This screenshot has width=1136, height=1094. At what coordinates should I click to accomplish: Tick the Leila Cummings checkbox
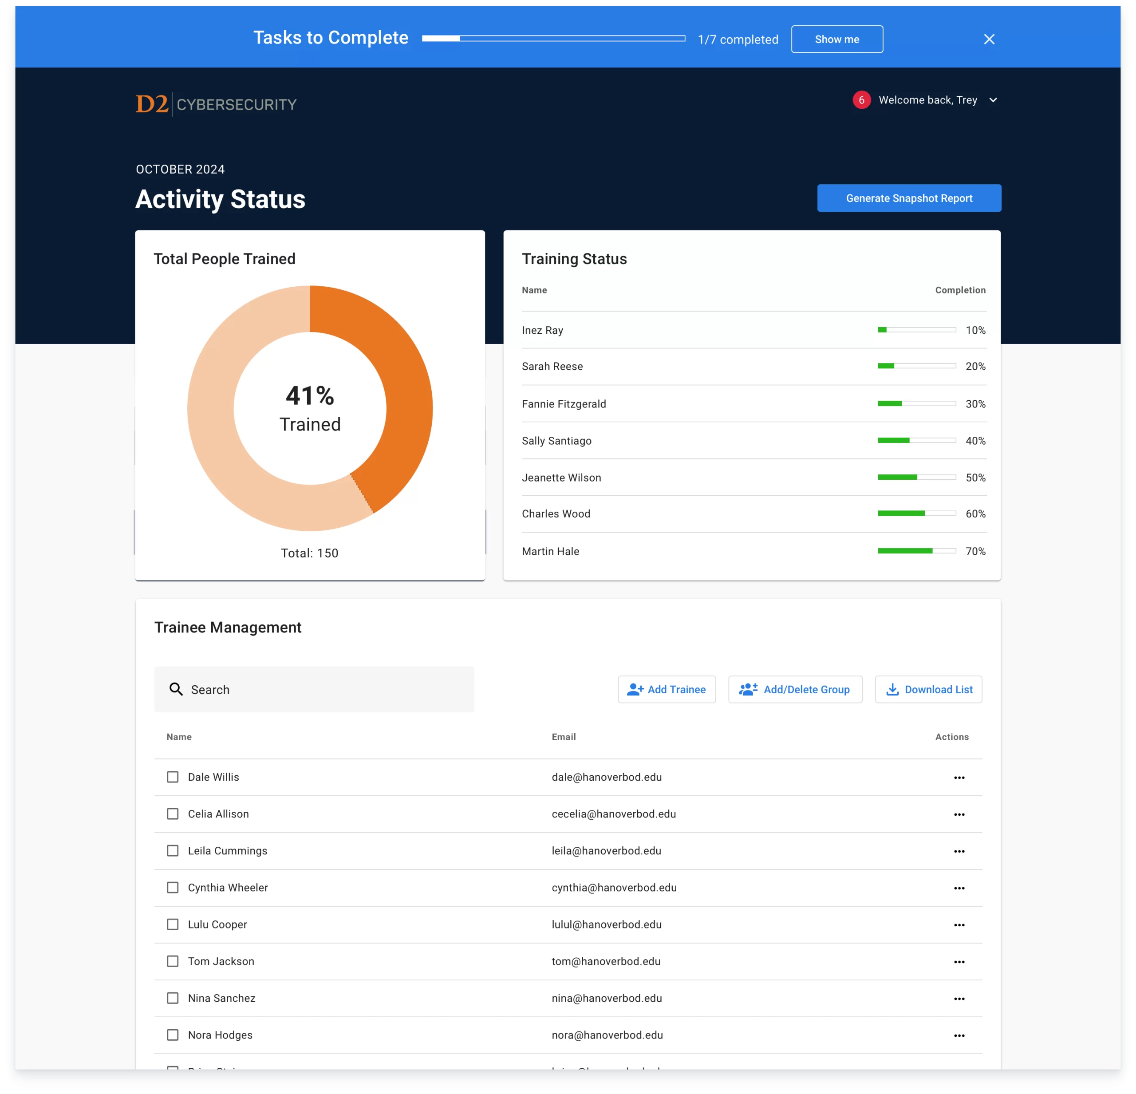(172, 850)
